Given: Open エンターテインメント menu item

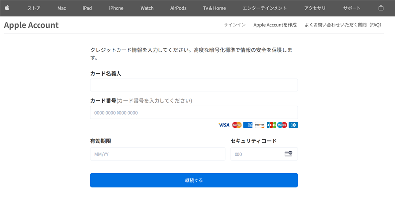Looking at the screenshot, I should click(x=265, y=8).
